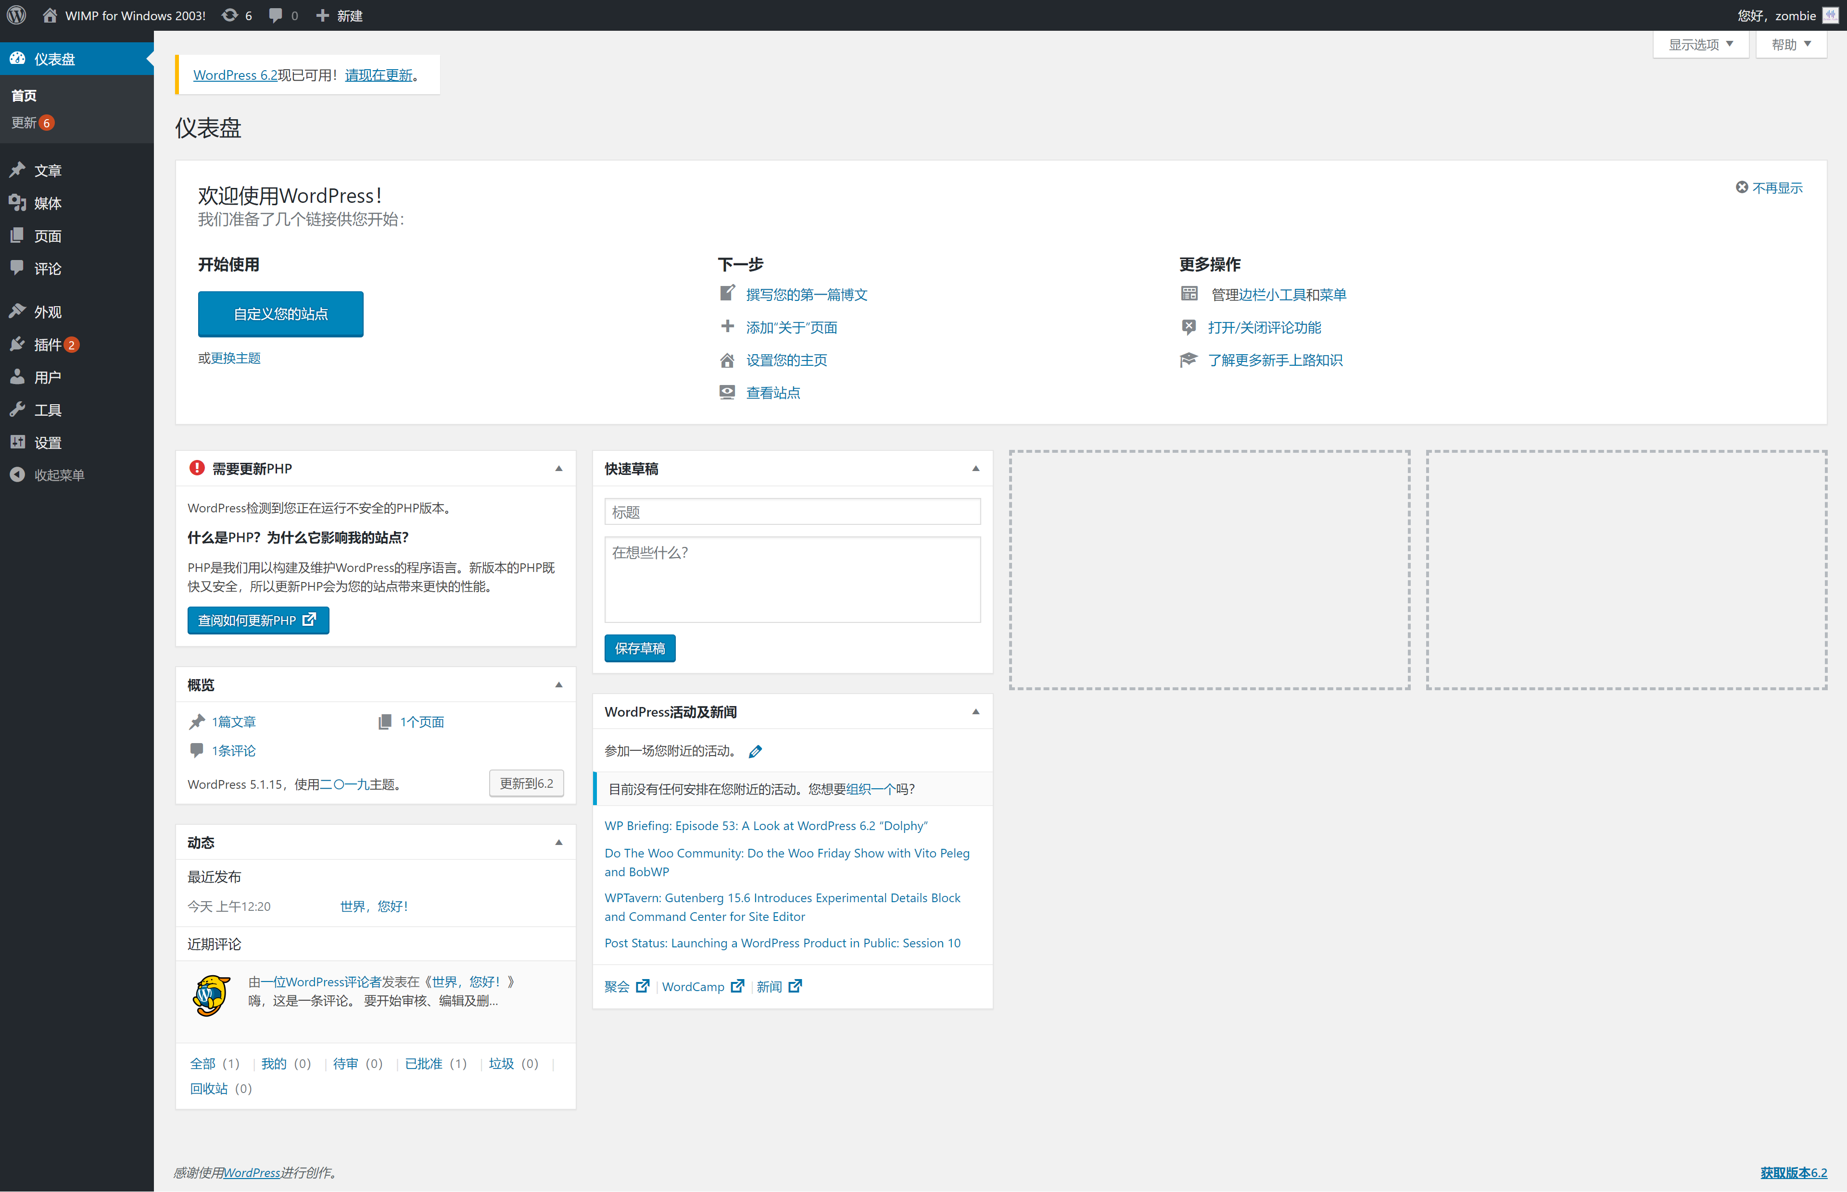
Task: Click the 在想些什么？ draft content box
Action: pyautogui.click(x=792, y=580)
